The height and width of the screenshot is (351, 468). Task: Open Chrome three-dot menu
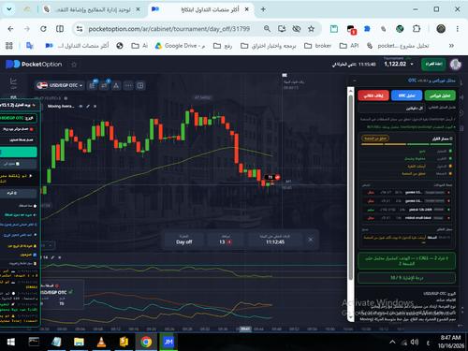pyautogui.click(x=458, y=29)
